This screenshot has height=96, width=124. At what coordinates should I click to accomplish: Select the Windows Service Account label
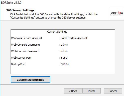27,38
